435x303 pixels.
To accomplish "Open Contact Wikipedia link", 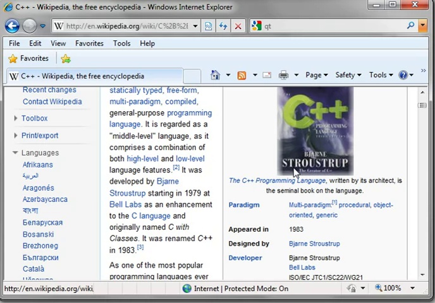I will point(52,102).
